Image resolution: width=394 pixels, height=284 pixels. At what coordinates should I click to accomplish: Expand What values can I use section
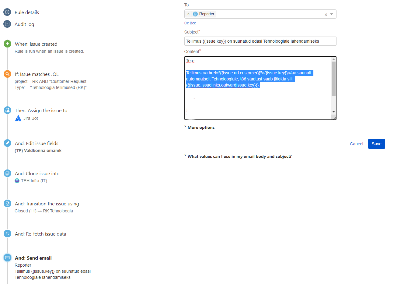point(238,156)
